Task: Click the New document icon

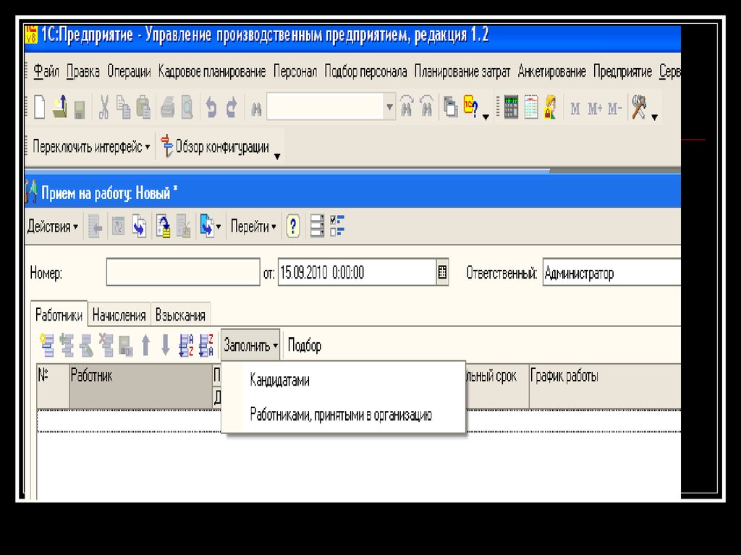Action: click(x=39, y=108)
